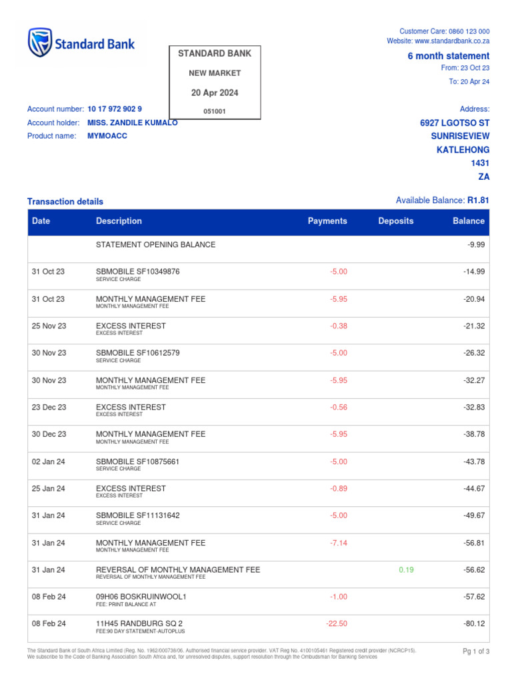Click balance -20.94 on 31 Oct 23
Image resolution: width=512 pixels, height=682 pixels.
click(474, 299)
